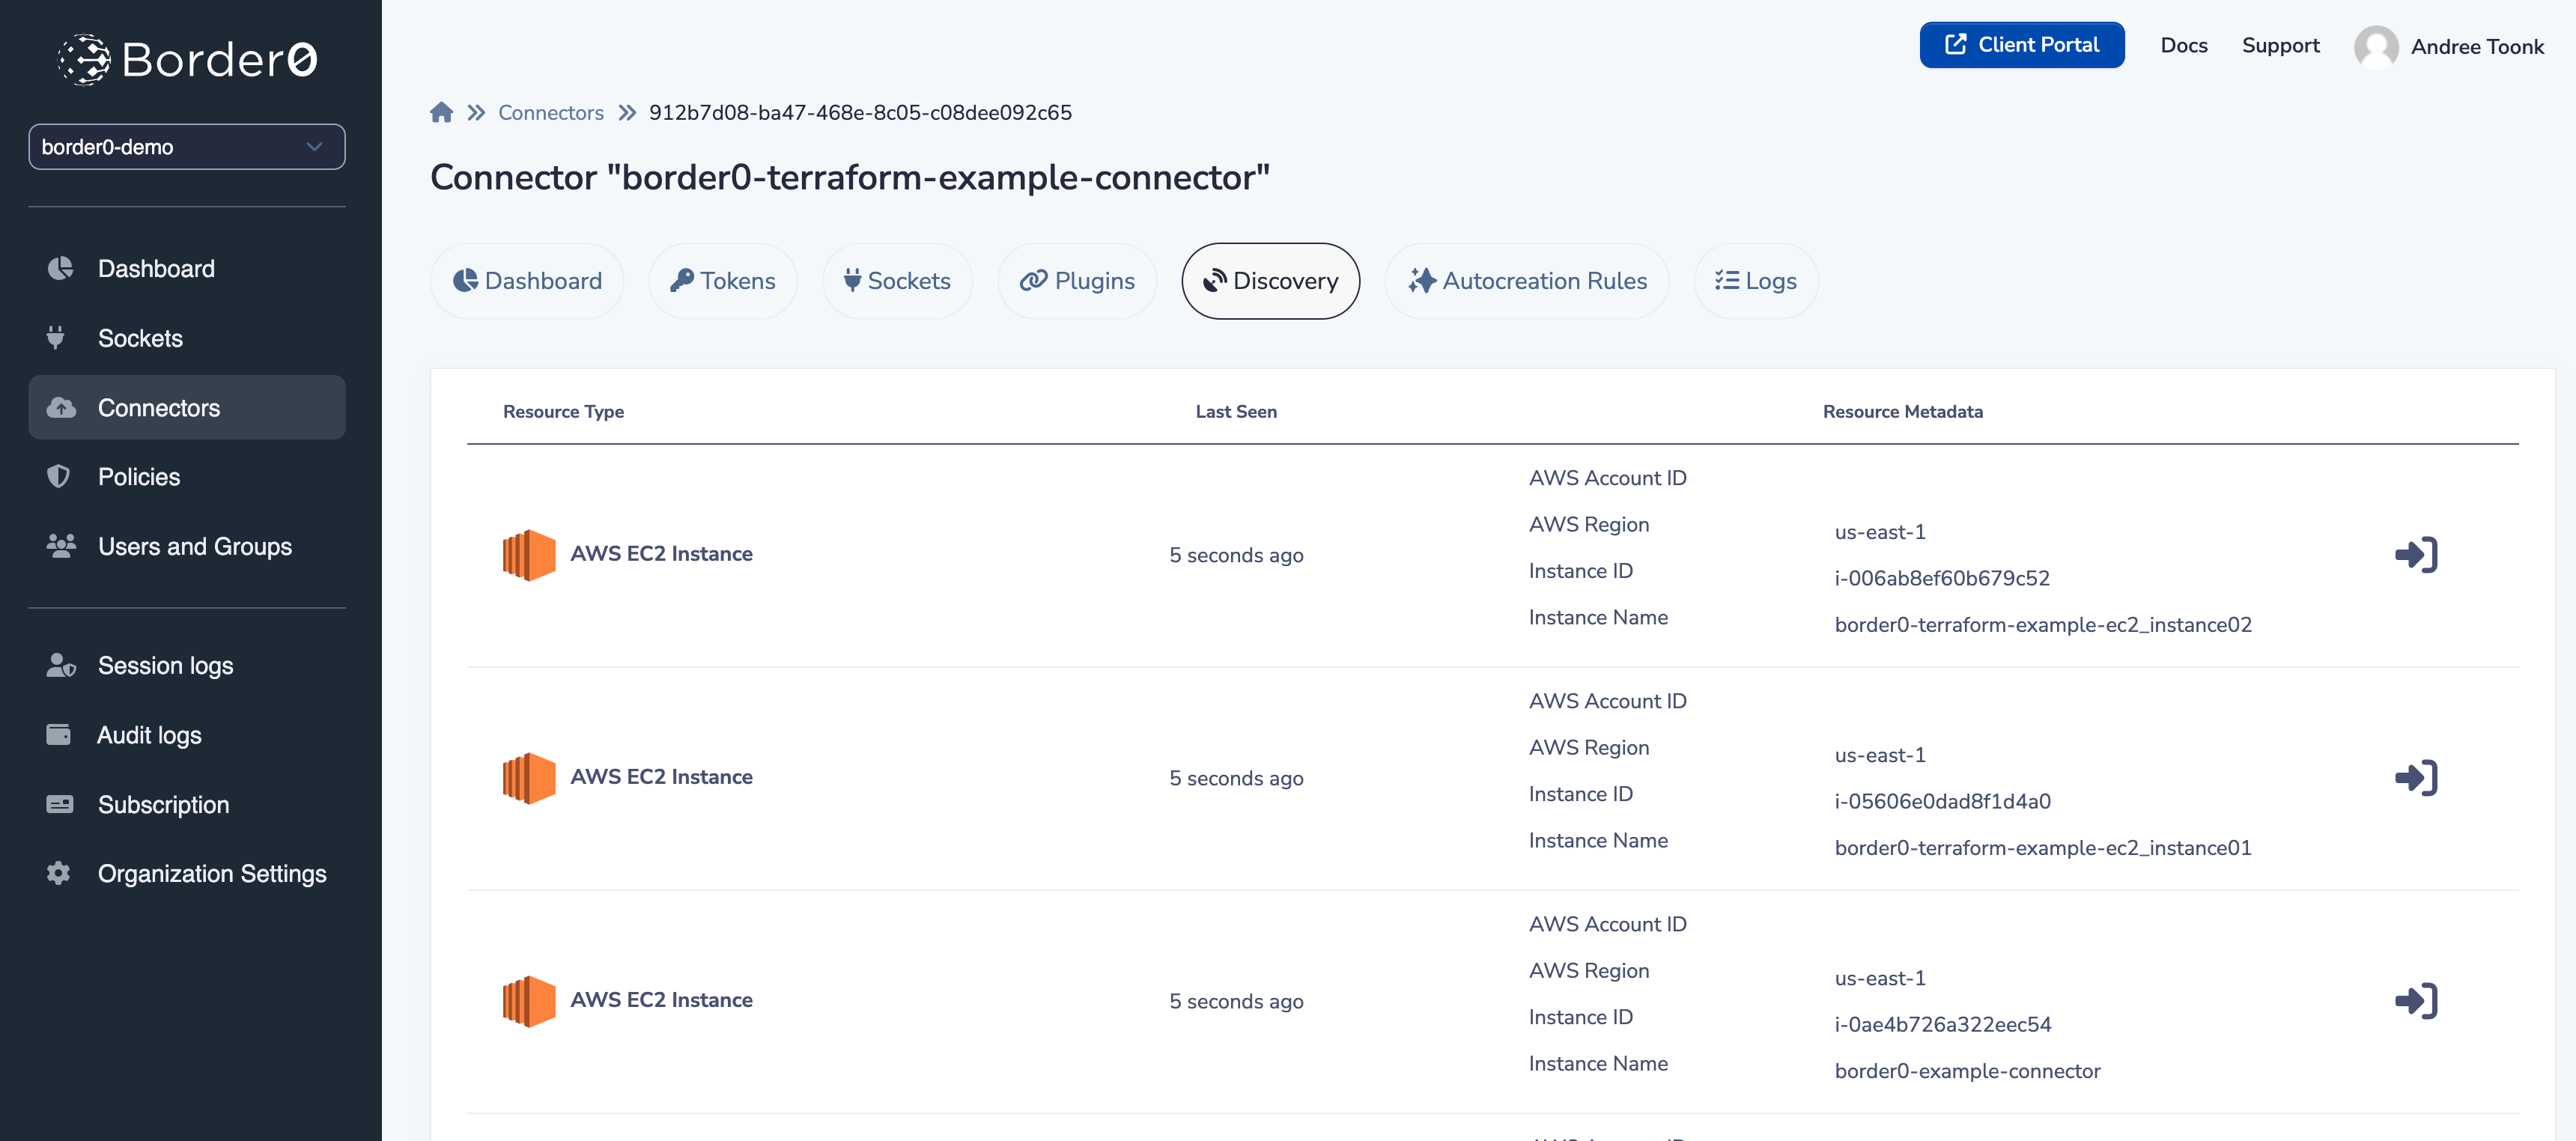Click the home icon in breadcrumb
The width and height of the screenshot is (2576, 1141).
441,112
